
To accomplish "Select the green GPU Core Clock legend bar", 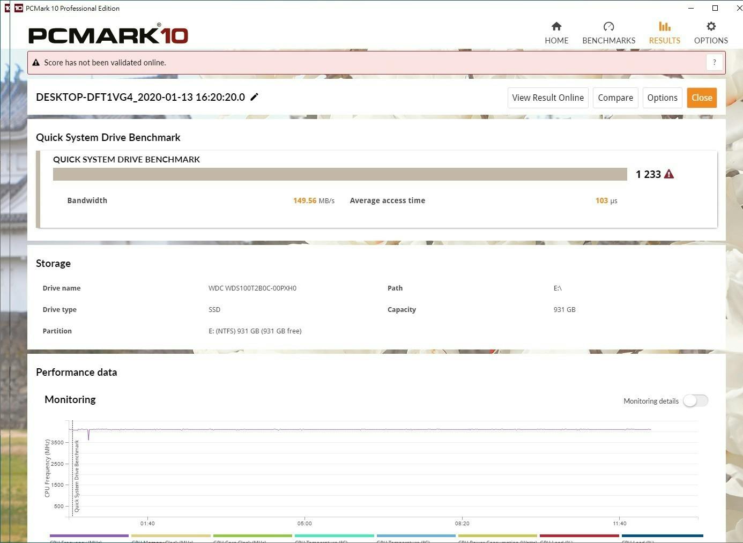I will coord(252,535).
